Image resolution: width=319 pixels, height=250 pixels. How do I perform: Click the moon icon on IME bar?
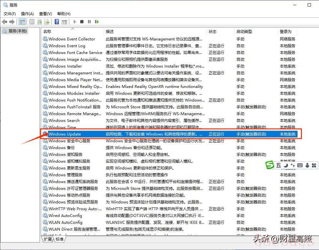click(286, 165)
